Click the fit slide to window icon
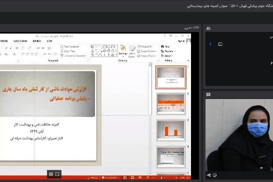This screenshot has width=273, height=182. click(188, 177)
